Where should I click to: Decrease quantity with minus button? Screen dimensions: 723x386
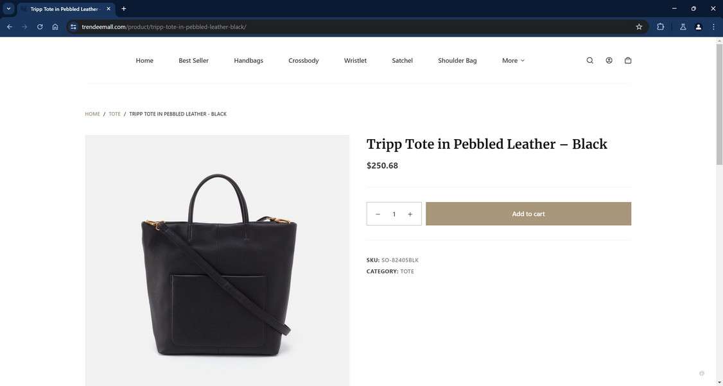point(378,214)
